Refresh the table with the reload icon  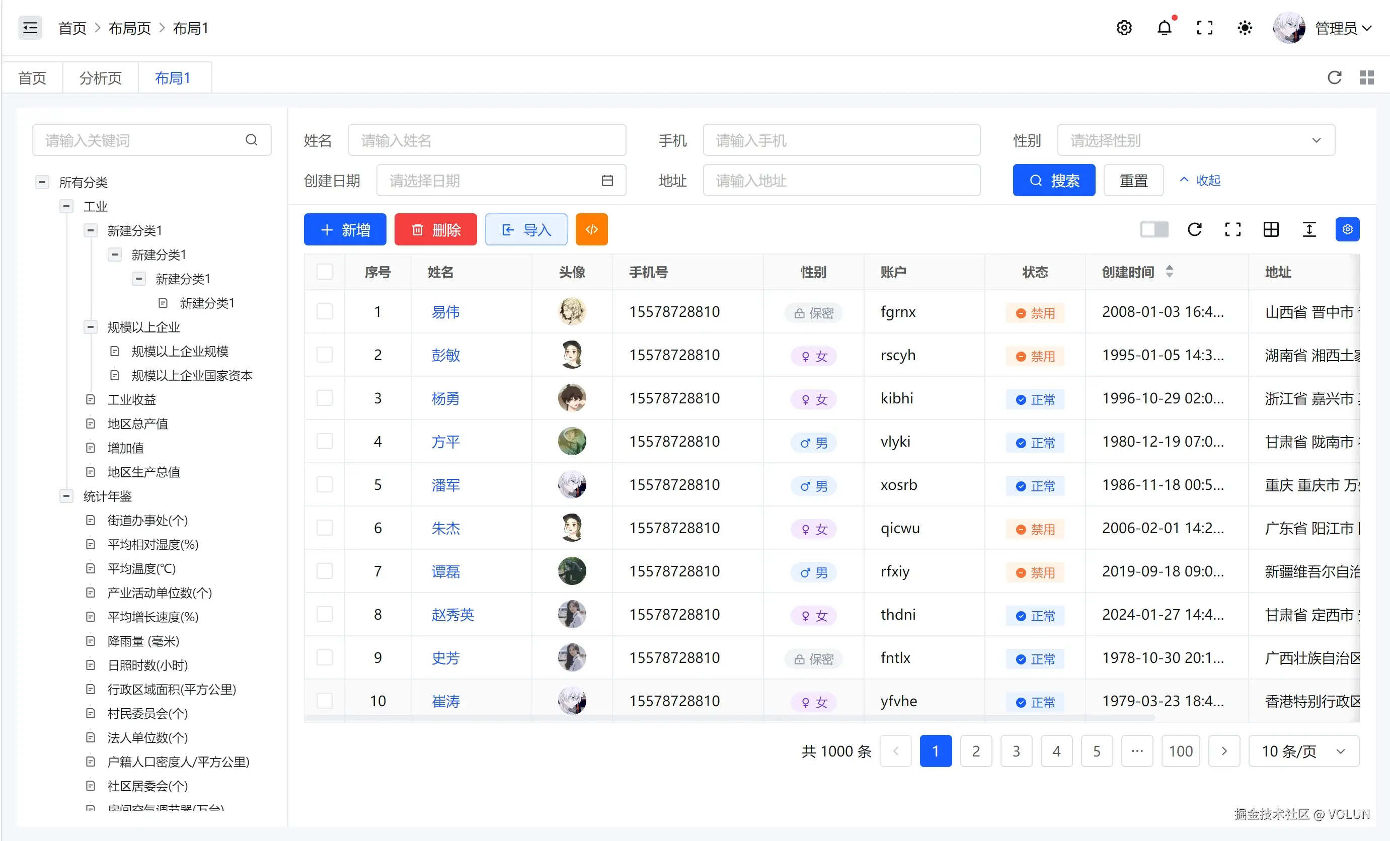(1194, 229)
